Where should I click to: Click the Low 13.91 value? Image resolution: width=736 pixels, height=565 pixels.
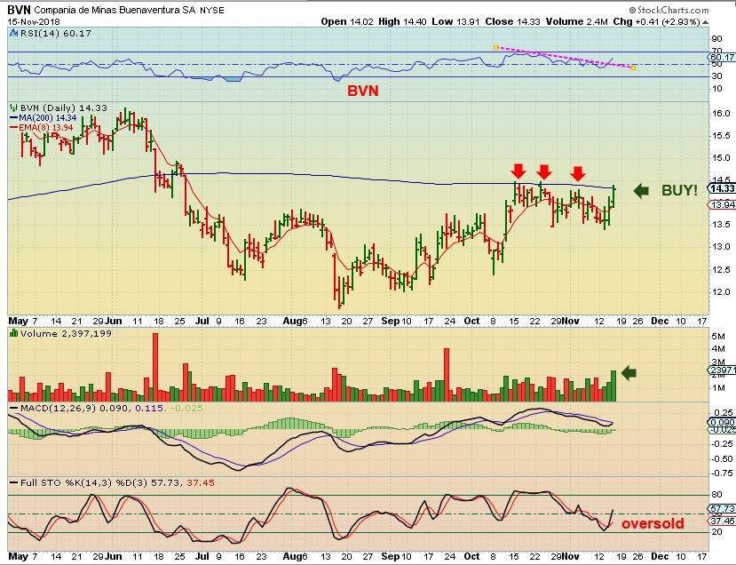tap(455, 21)
